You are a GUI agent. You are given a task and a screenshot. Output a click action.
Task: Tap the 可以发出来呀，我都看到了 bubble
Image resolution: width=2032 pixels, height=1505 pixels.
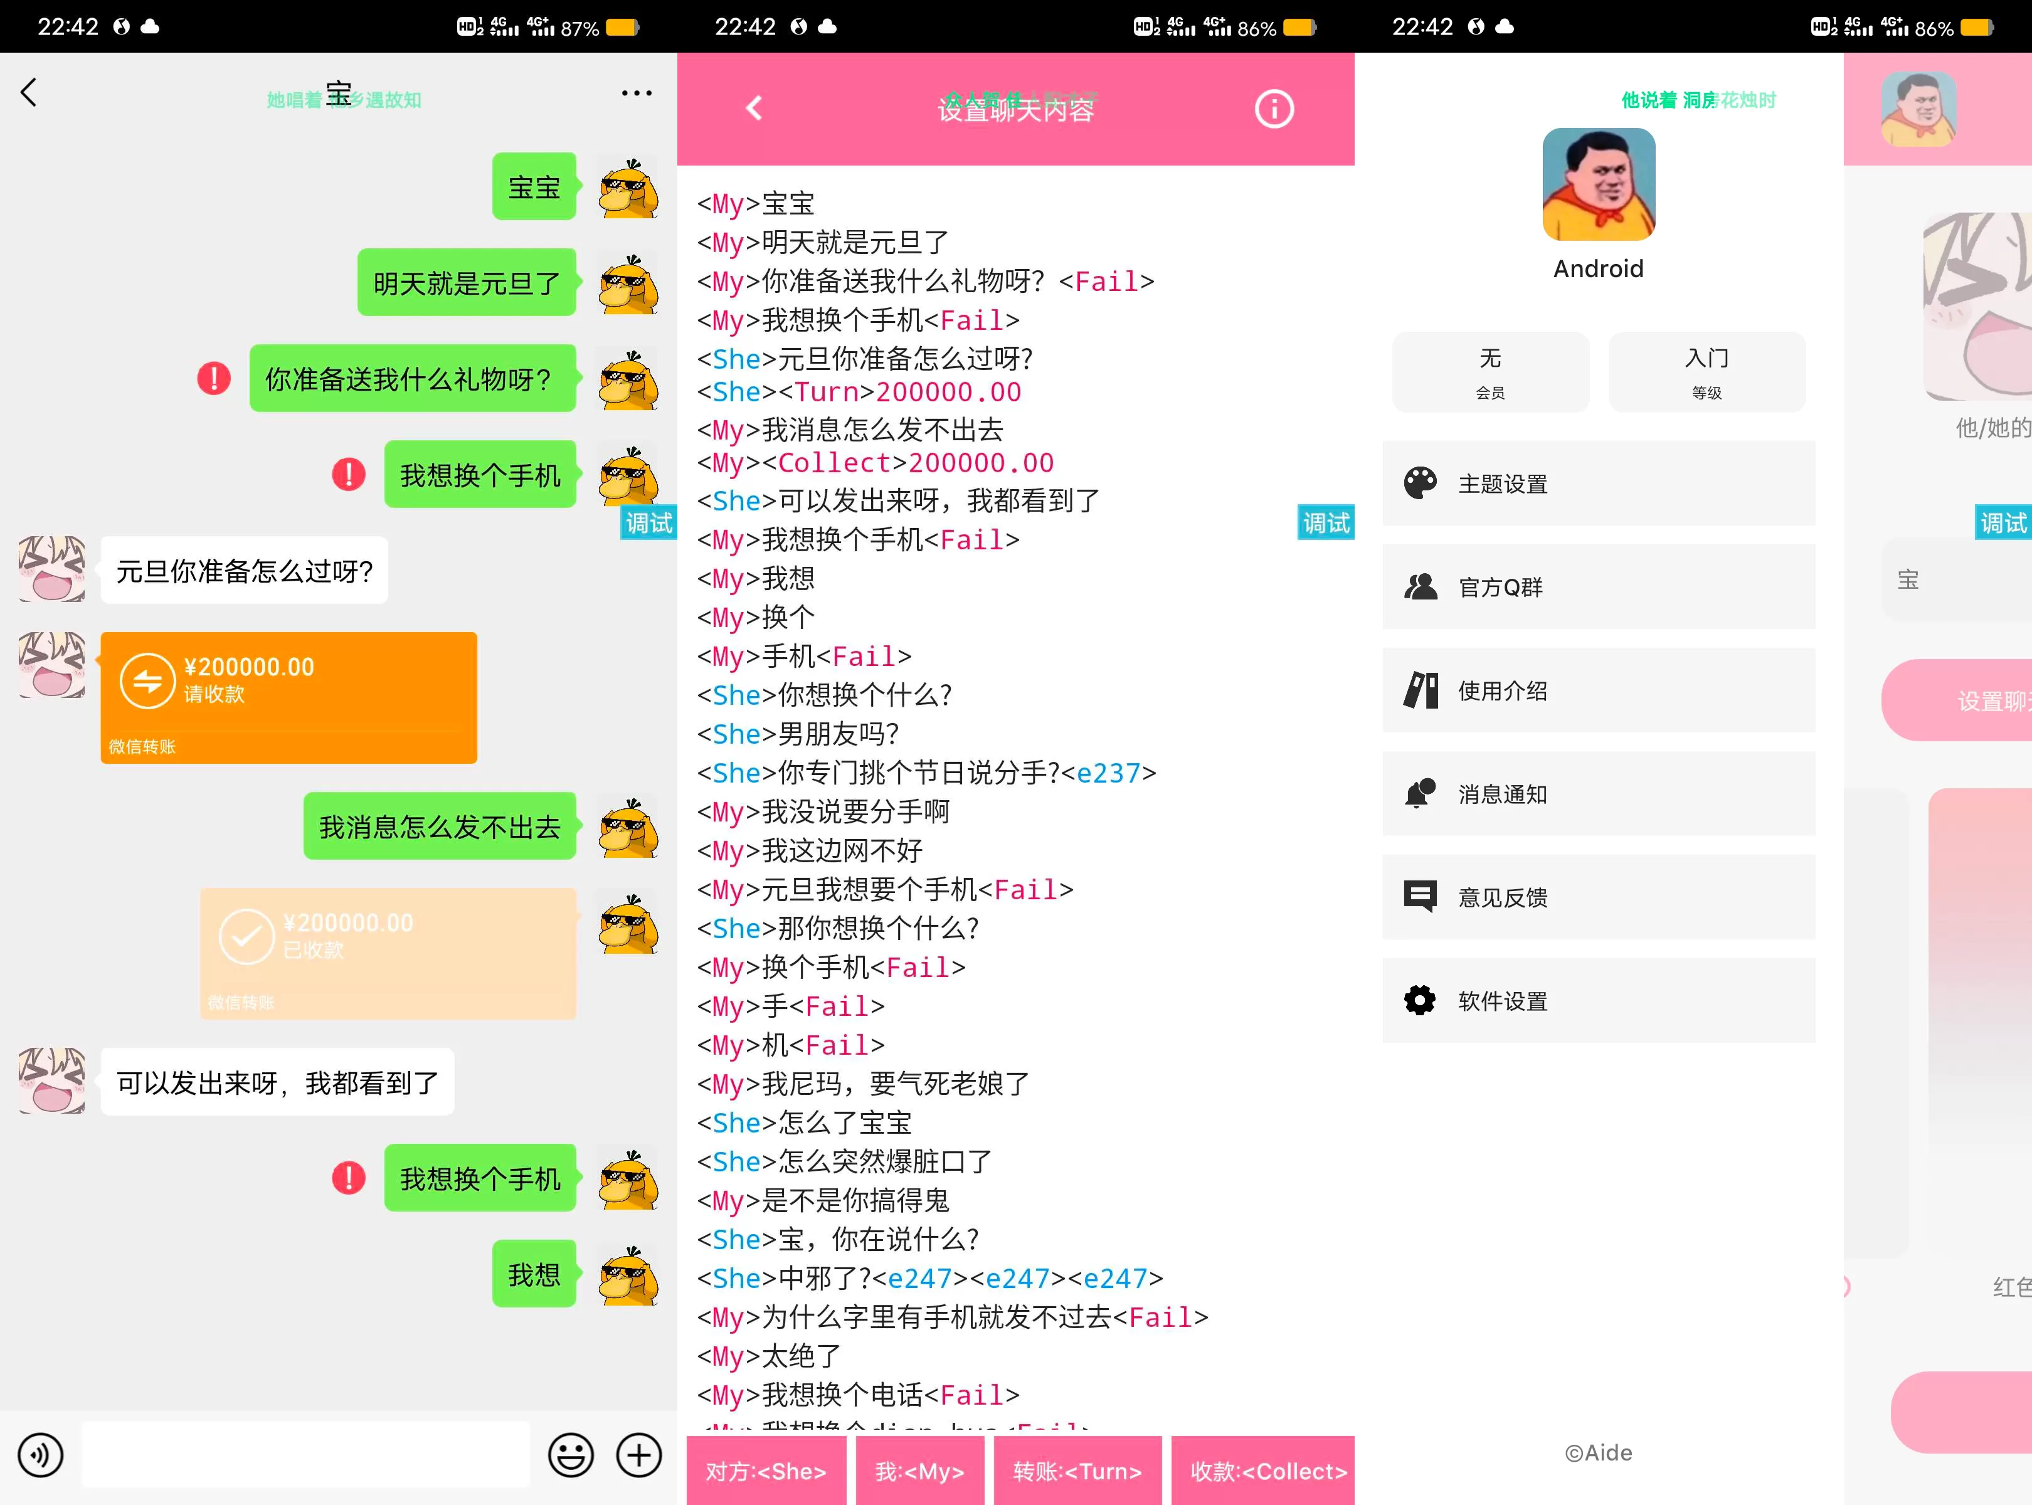277,1082
